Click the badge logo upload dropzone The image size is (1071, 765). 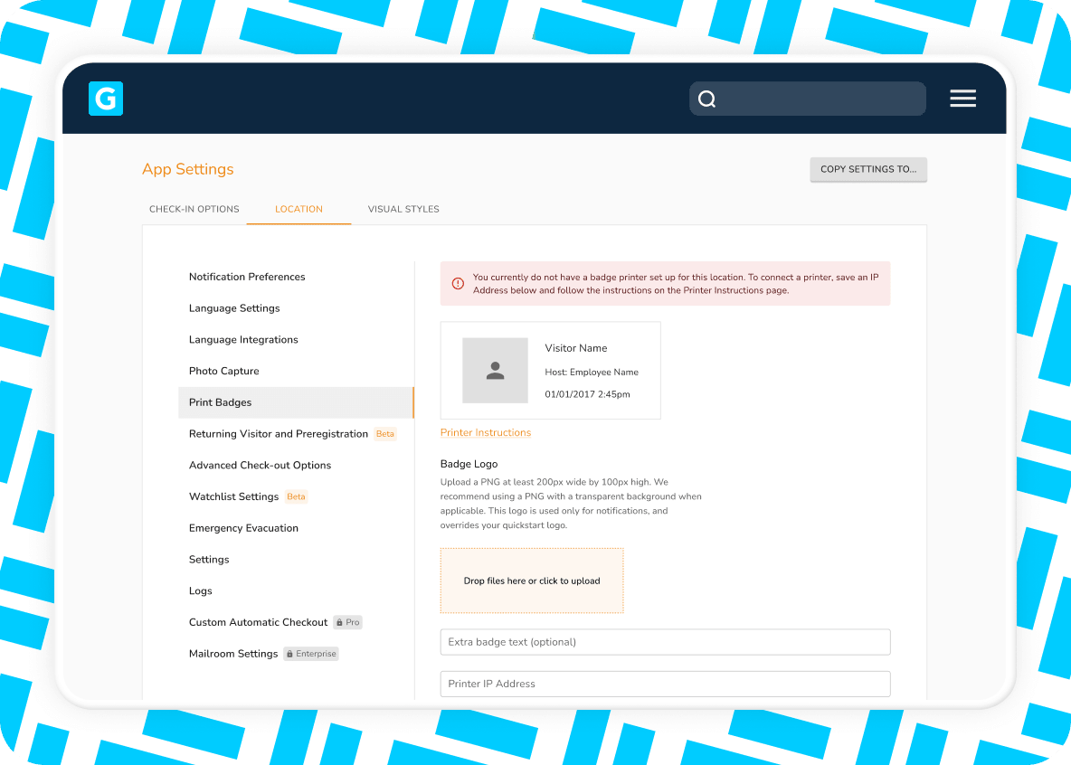pyautogui.click(x=532, y=581)
